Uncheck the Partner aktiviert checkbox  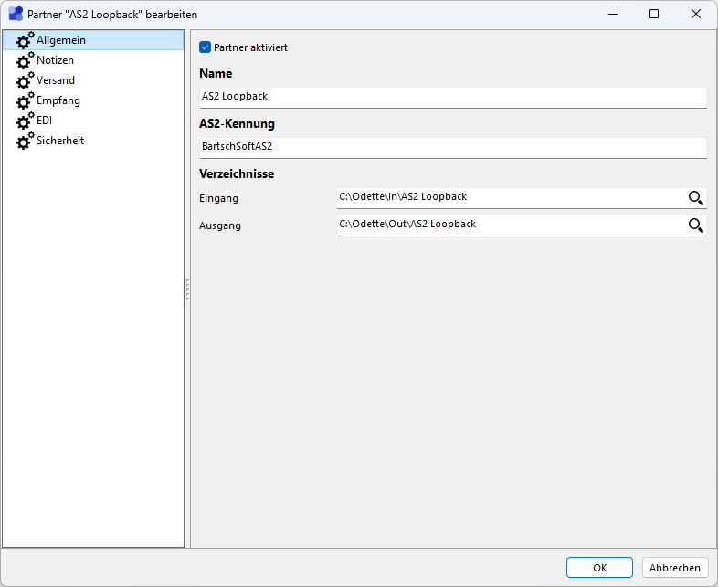tap(205, 47)
